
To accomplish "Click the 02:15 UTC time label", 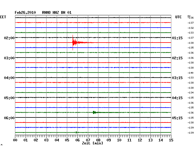I will pos(177,58).
